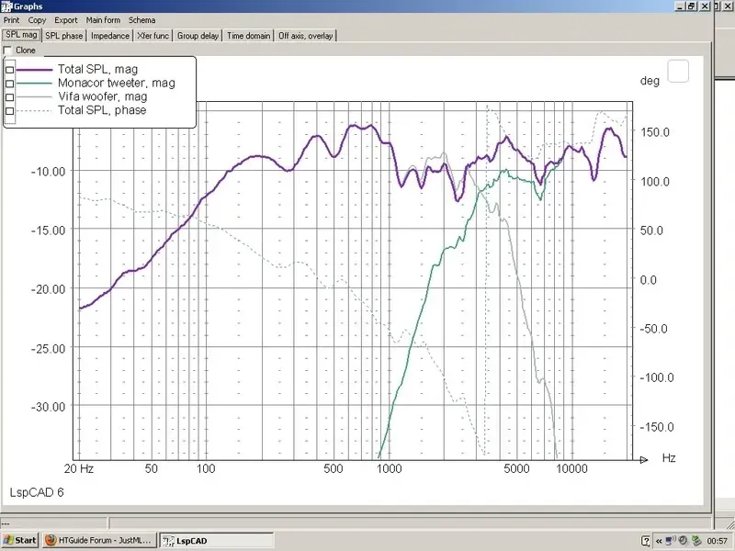735x551 pixels.
Task: Toggle the Vifa woofer, mag legend checkbox
Action: (x=9, y=97)
